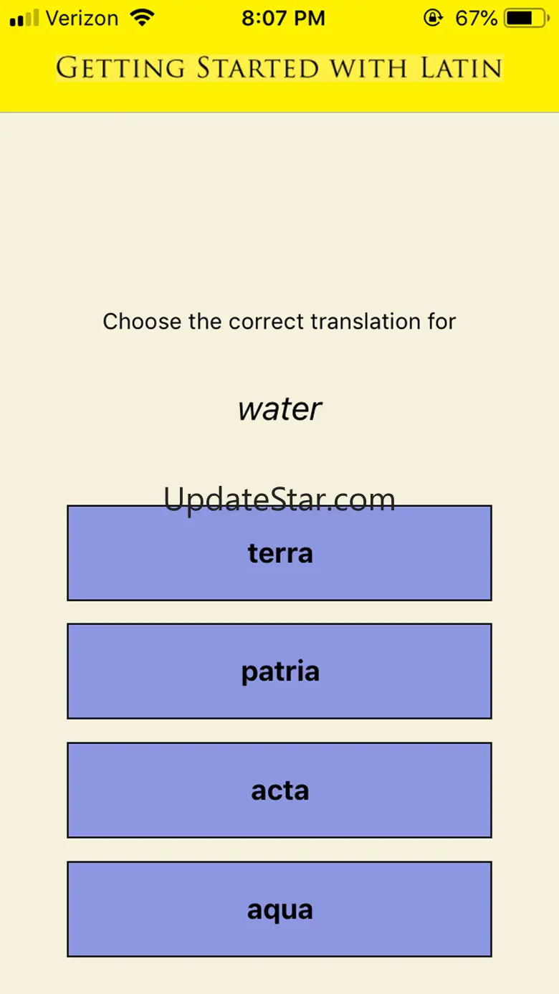Viewport: 559px width, 994px height.
Task: Answer with the 'aqua' button
Action: [x=279, y=909]
